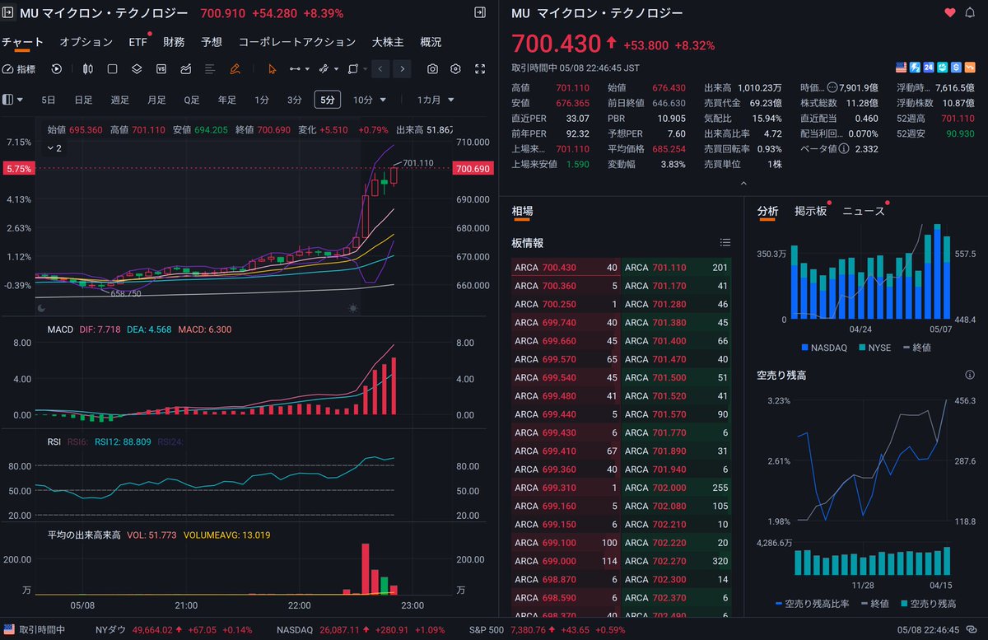Switch to the ETF tab
This screenshot has height=640, width=988.
pos(138,42)
